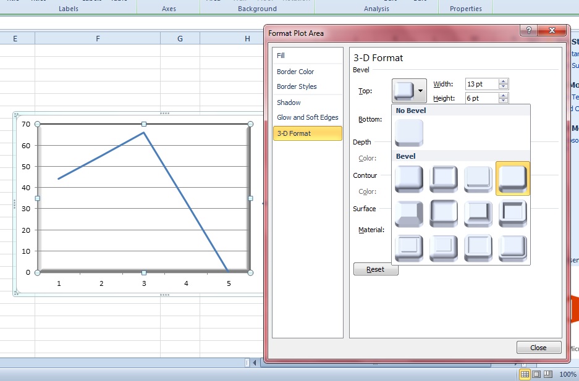Viewport: 579px width, 381px height.
Task: Choose the Relaxed Inset bevel style
Action: tap(444, 179)
